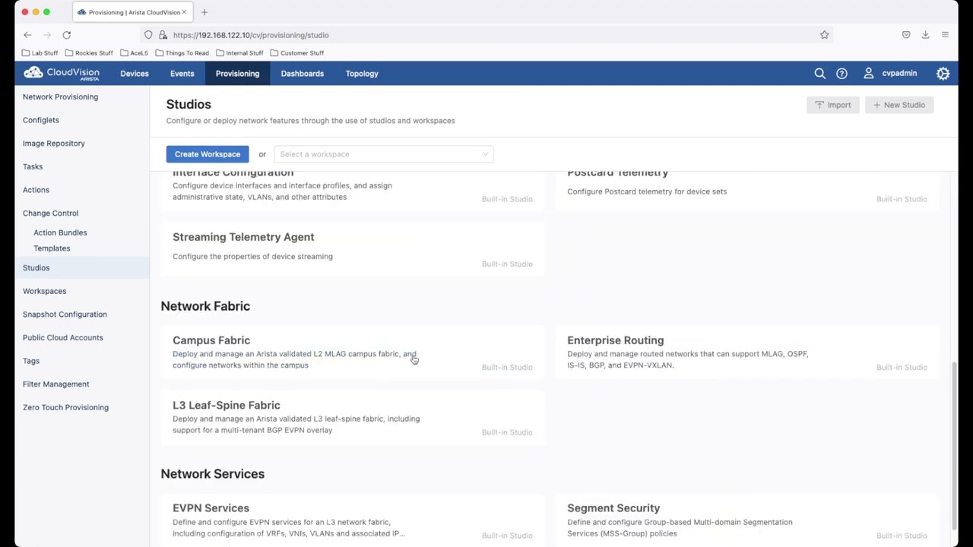The width and height of the screenshot is (973, 547).
Task: Open the browser hamburger menu
Action: coord(945,35)
